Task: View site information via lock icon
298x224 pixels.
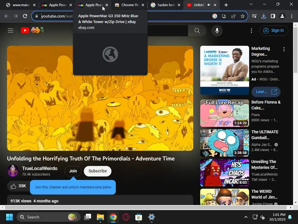Action: (37, 16)
